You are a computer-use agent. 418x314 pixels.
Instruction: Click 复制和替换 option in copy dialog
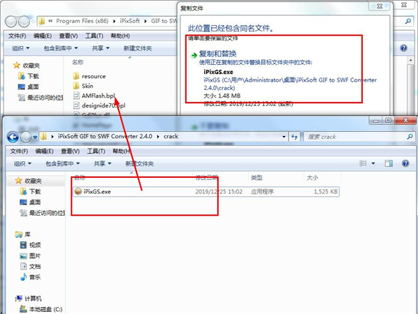click(217, 54)
